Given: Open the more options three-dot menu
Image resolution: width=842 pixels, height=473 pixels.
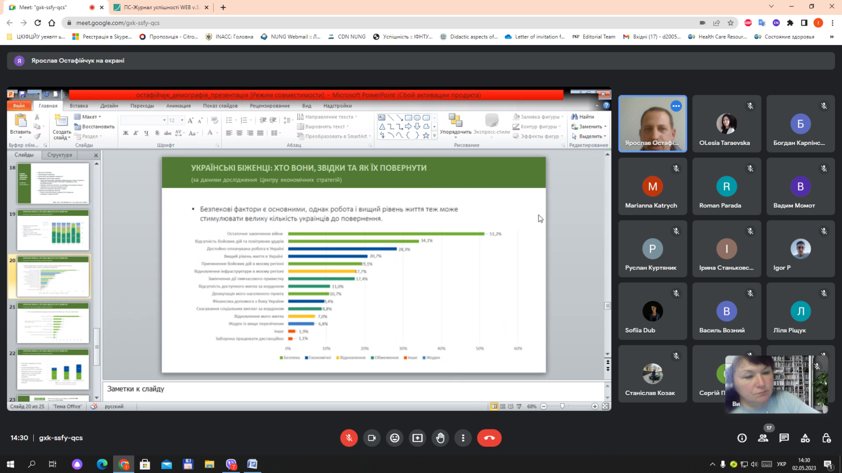Looking at the screenshot, I should click(463, 438).
